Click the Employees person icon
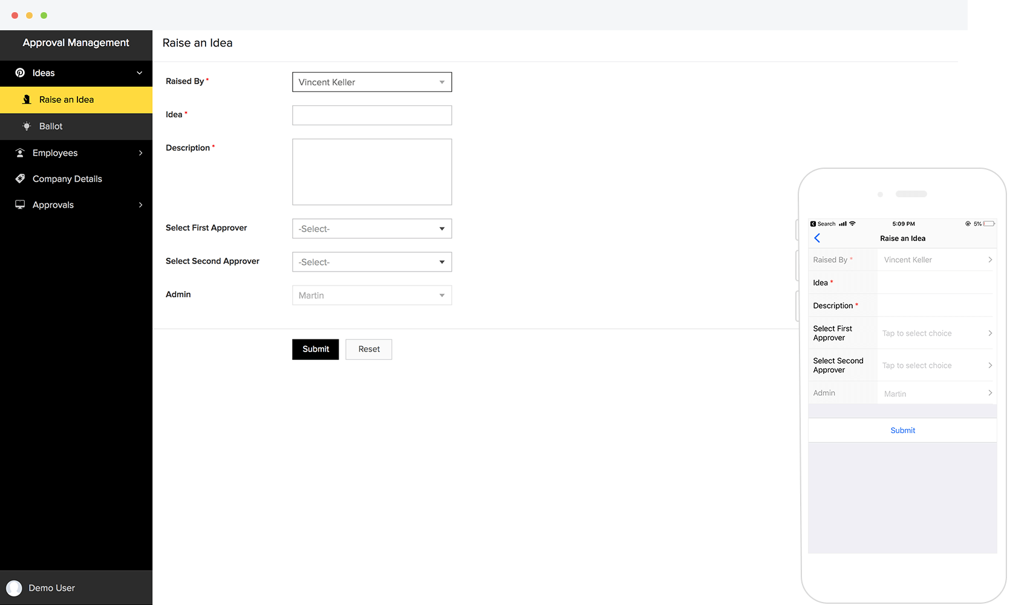1010x605 pixels. coord(20,153)
